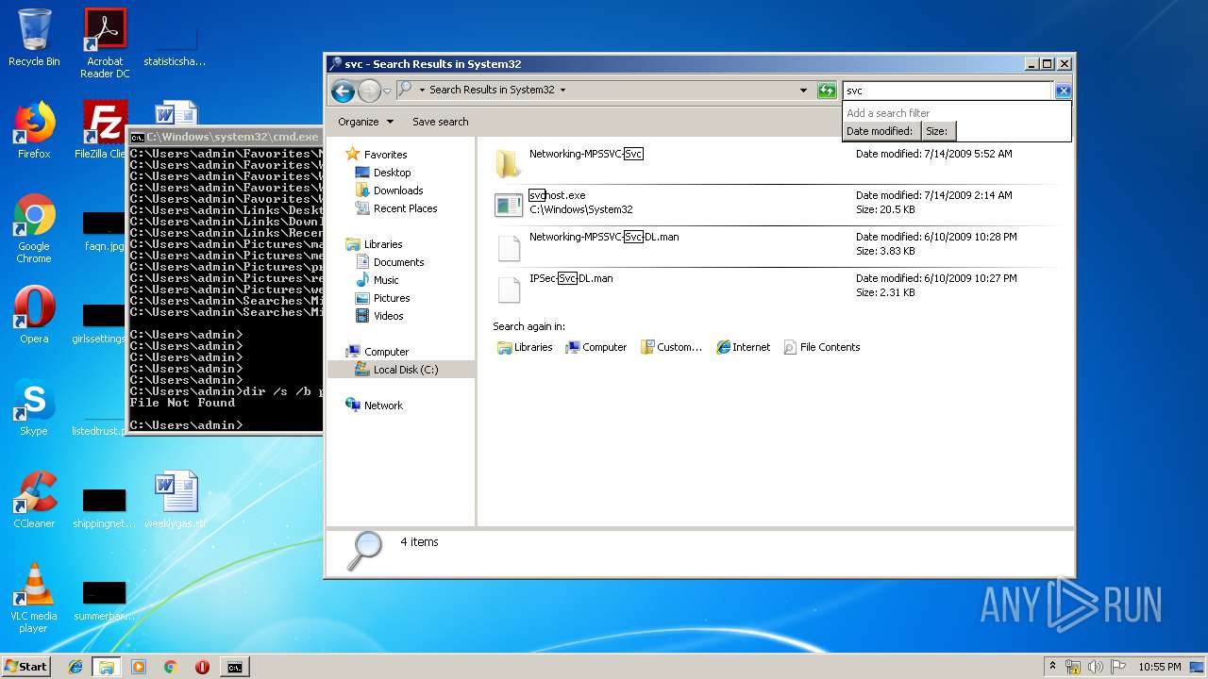
Task: Click the IPSec-Svc-DL.man file name
Action: click(x=571, y=278)
